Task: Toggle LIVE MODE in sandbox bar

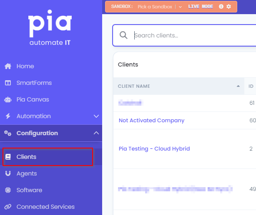Action: coord(201,7)
